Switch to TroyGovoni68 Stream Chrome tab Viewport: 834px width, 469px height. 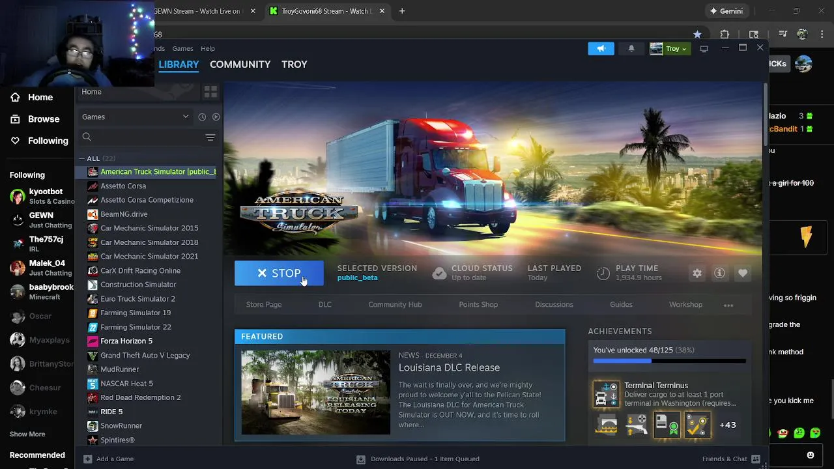coord(327,11)
